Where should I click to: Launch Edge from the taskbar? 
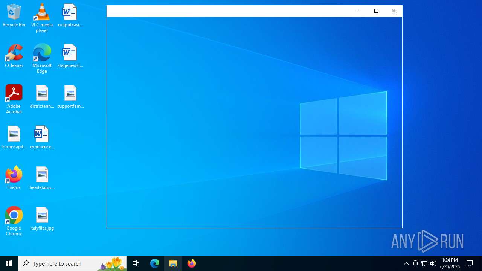coord(155,263)
